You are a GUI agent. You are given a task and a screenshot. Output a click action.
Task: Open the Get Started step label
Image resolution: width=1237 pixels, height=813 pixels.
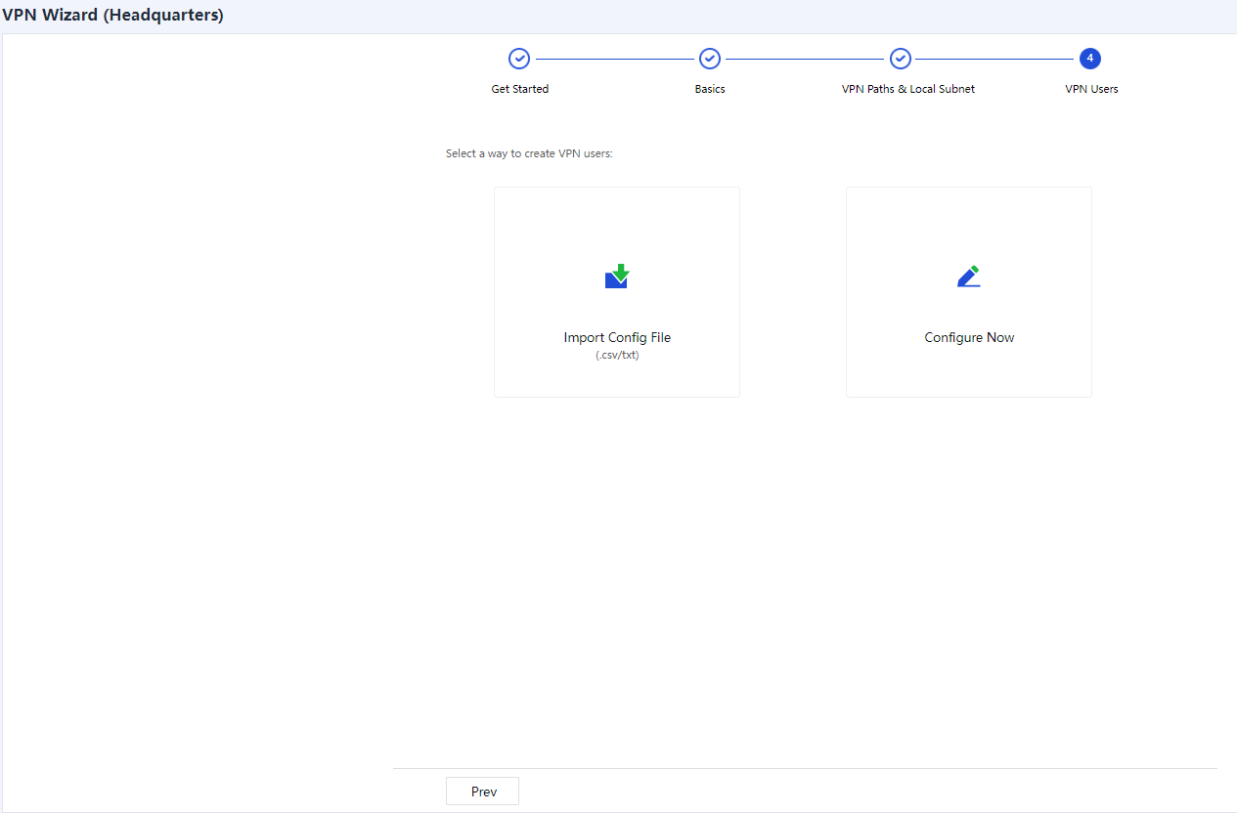point(519,89)
